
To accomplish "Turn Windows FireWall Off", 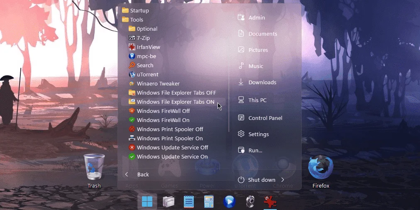I will (159, 111).
